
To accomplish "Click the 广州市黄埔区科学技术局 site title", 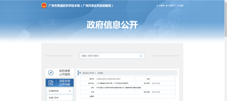I will click(81, 6).
